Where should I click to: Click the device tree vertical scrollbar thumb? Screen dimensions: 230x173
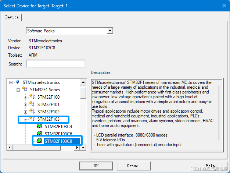pos(83,93)
